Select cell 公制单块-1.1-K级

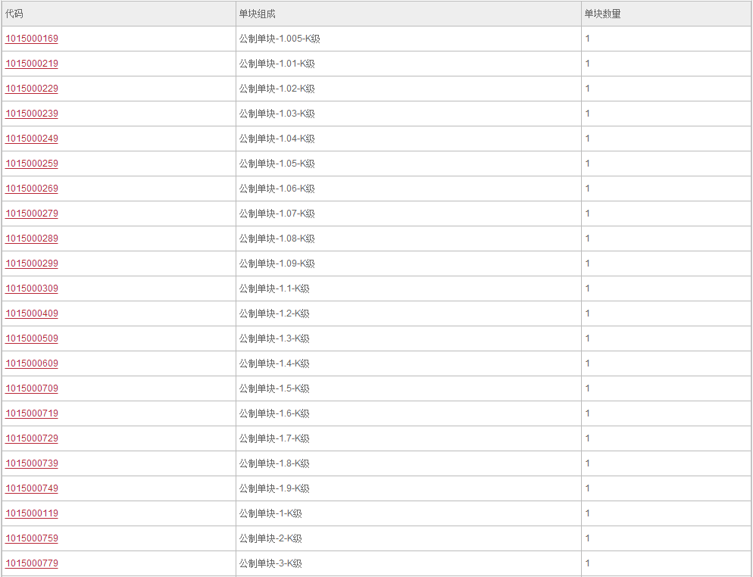408,288
